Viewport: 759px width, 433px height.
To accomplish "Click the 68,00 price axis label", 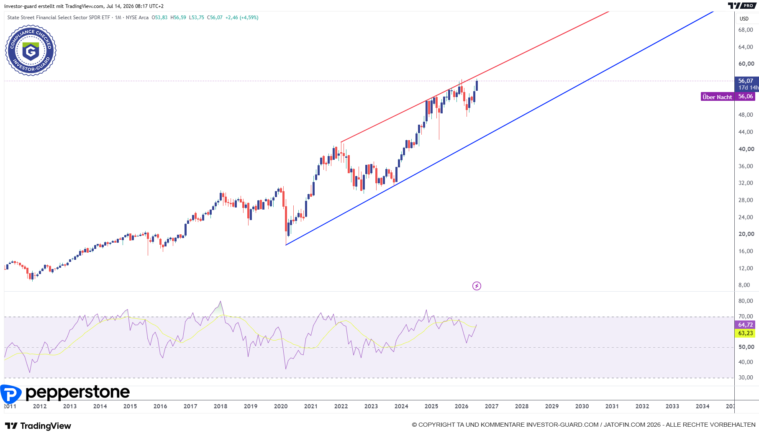I will tap(746, 30).
